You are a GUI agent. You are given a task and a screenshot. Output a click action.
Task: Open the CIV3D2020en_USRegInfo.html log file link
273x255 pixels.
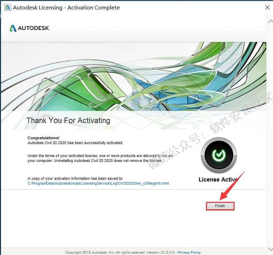pyautogui.click(x=98, y=183)
